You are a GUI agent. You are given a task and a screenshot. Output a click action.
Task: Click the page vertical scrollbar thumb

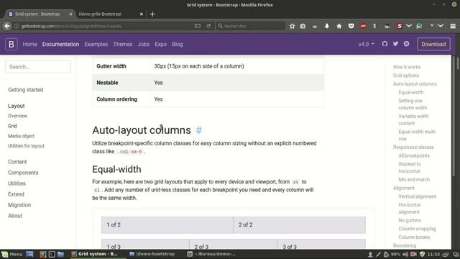tap(458, 63)
